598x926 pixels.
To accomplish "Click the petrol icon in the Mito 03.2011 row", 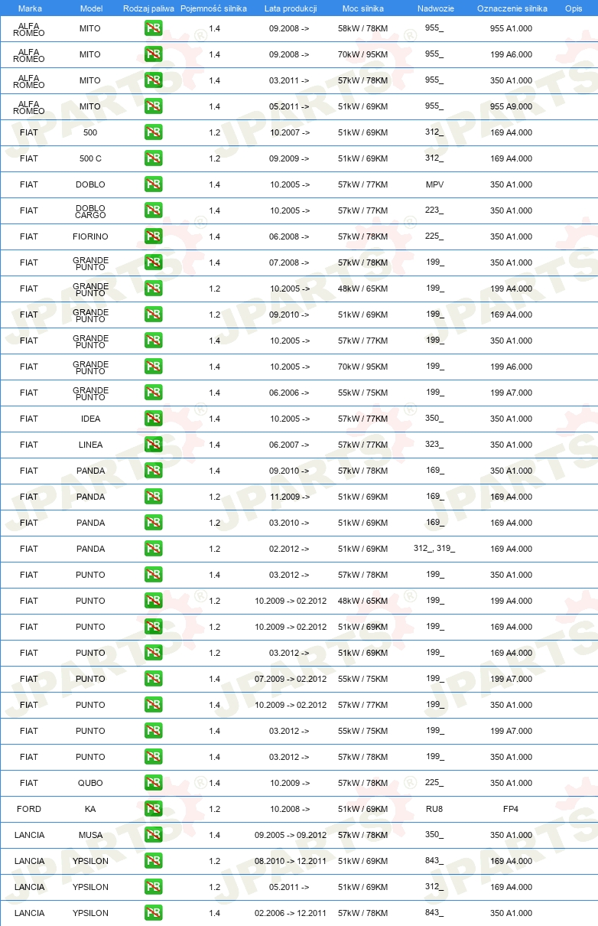I will point(153,80).
